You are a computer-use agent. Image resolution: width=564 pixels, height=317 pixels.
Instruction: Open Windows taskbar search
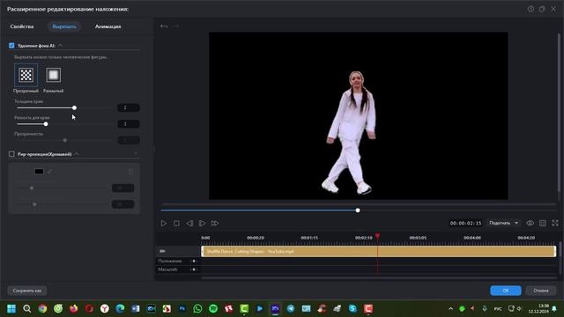[x=27, y=309]
